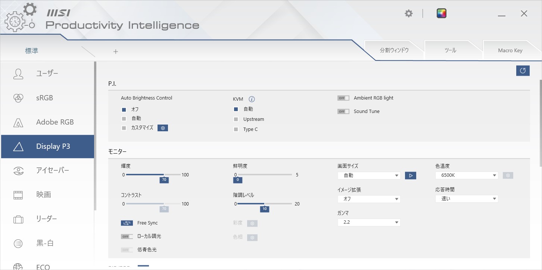Open the Macro Key tab
This screenshot has width=542, height=270.
coord(510,50)
